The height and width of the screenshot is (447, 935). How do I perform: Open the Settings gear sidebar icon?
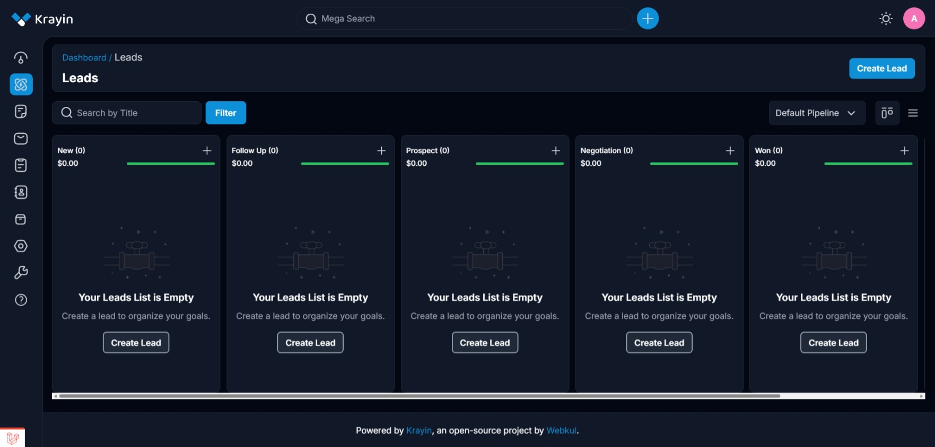pos(21,246)
